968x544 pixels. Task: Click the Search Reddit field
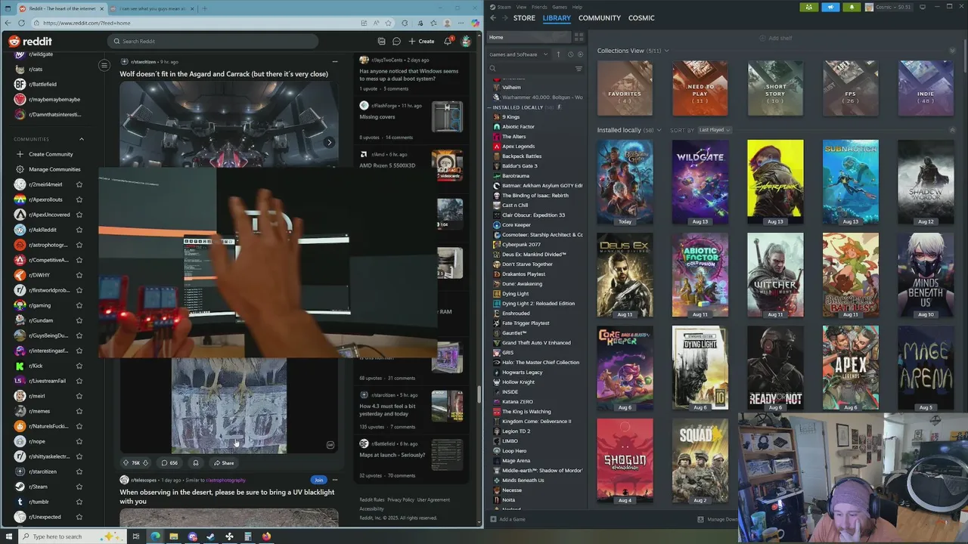213,42
